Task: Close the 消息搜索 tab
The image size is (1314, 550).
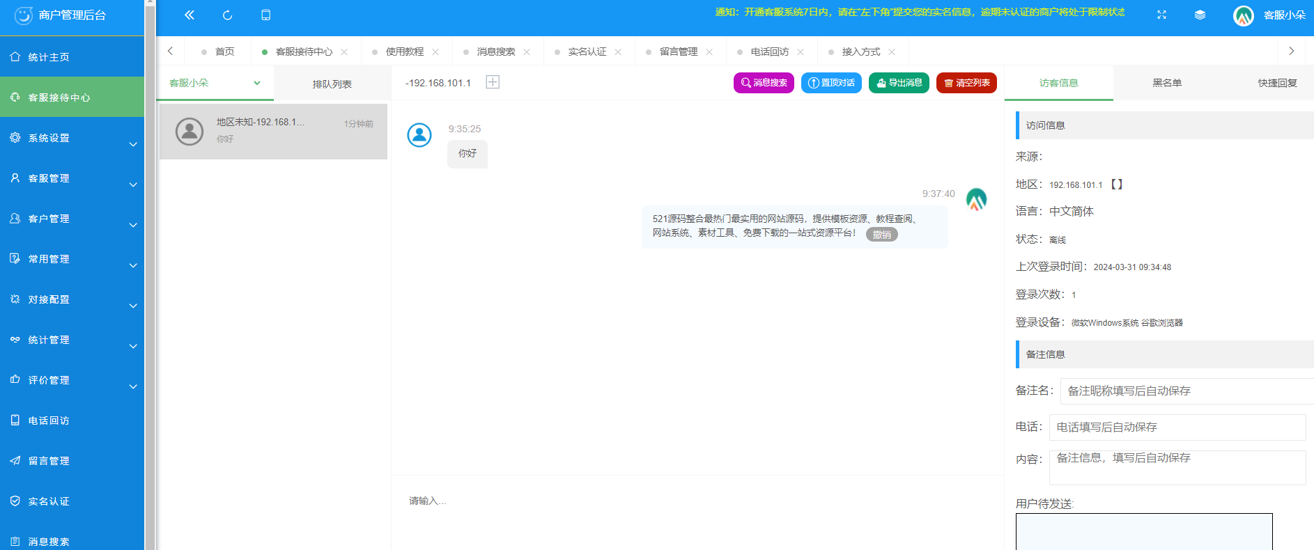Action: click(527, 52)
